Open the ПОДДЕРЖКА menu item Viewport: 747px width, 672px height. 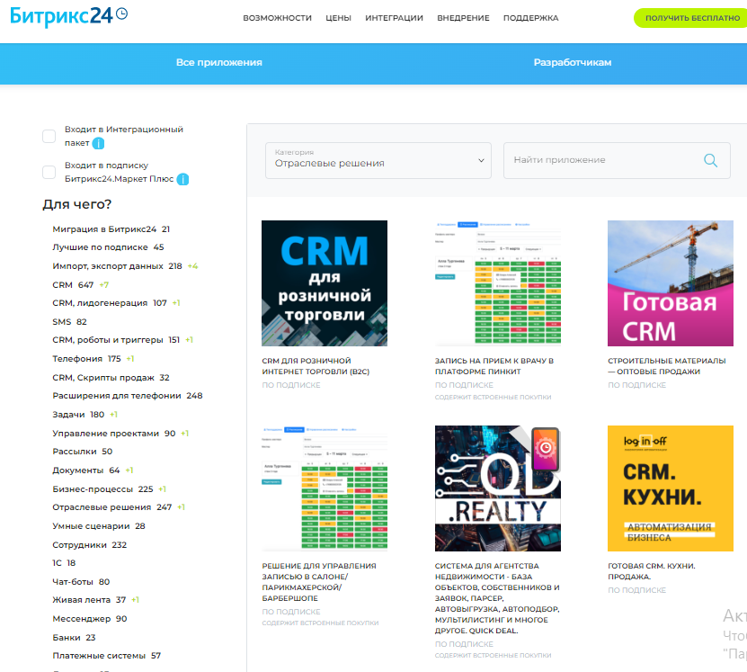[x=530, y=18]
